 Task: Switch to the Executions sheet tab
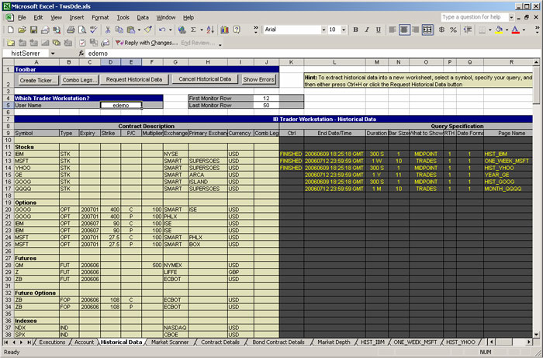coord(52,342)
